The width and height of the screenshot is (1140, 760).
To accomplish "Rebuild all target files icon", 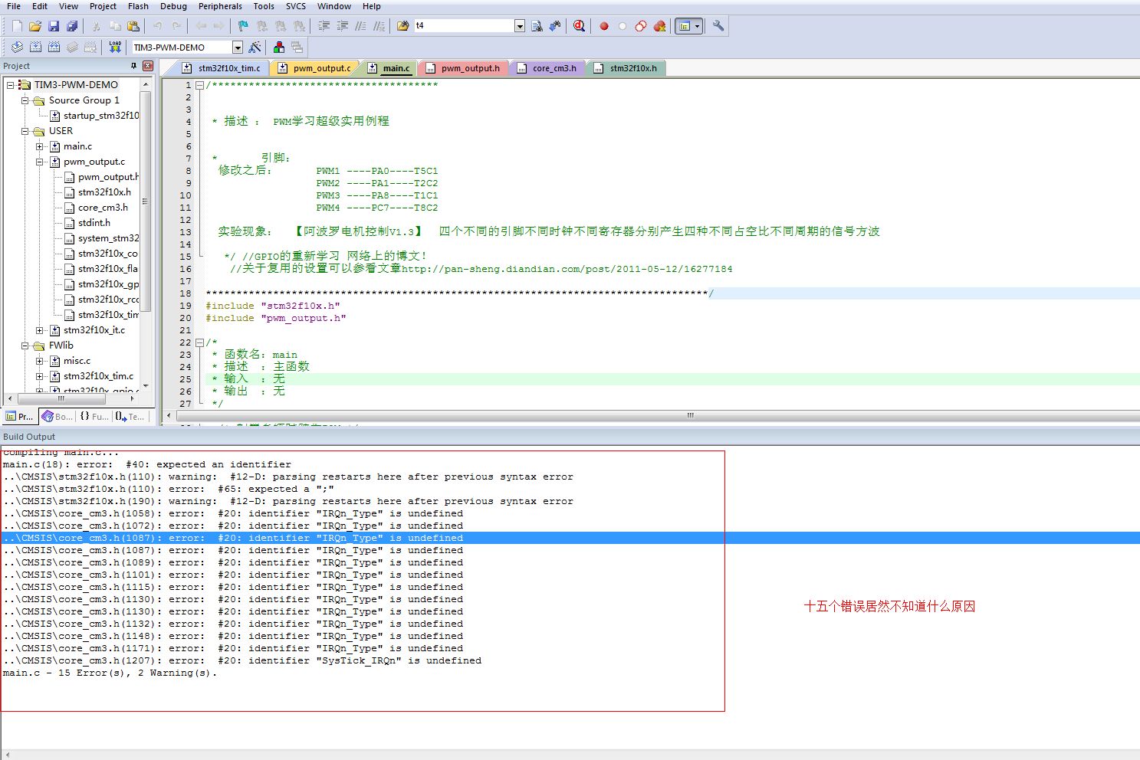I will click(54, 47).
